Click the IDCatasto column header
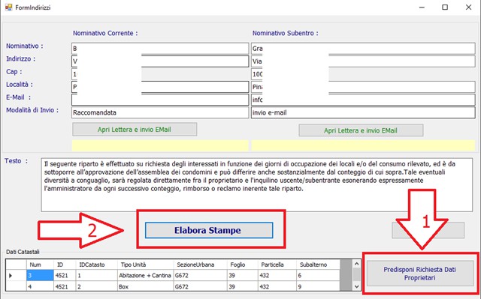Viewport: 481px width, 299px height. 97,265
